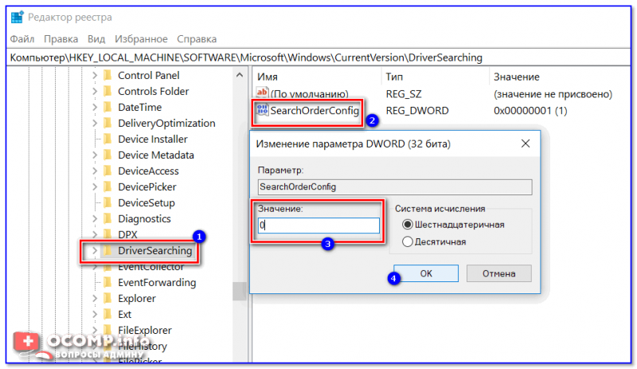Open the Вид menu

click(x=96, y=39)
